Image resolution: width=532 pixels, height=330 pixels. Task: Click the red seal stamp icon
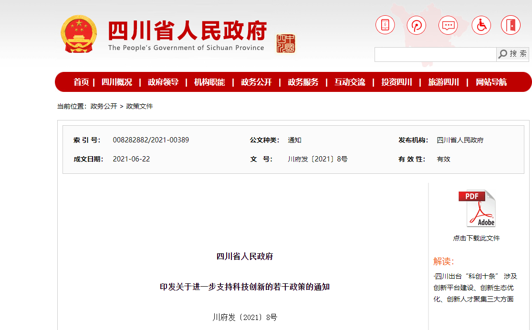(x=286, y=43)
